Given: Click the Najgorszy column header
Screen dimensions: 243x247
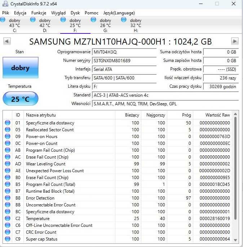Looking at the screenshot, I should click(154, 115).
